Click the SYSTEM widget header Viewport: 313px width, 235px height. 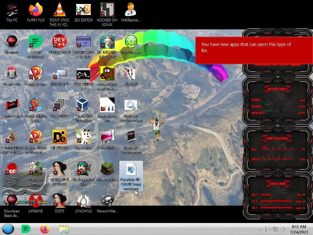tap(277, 89)
